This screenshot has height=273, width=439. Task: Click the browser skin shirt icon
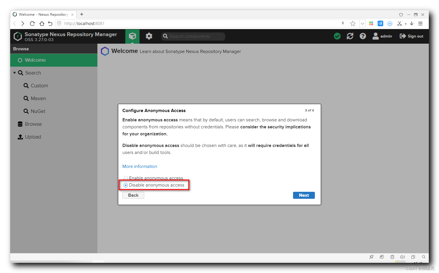pos(401,15)
